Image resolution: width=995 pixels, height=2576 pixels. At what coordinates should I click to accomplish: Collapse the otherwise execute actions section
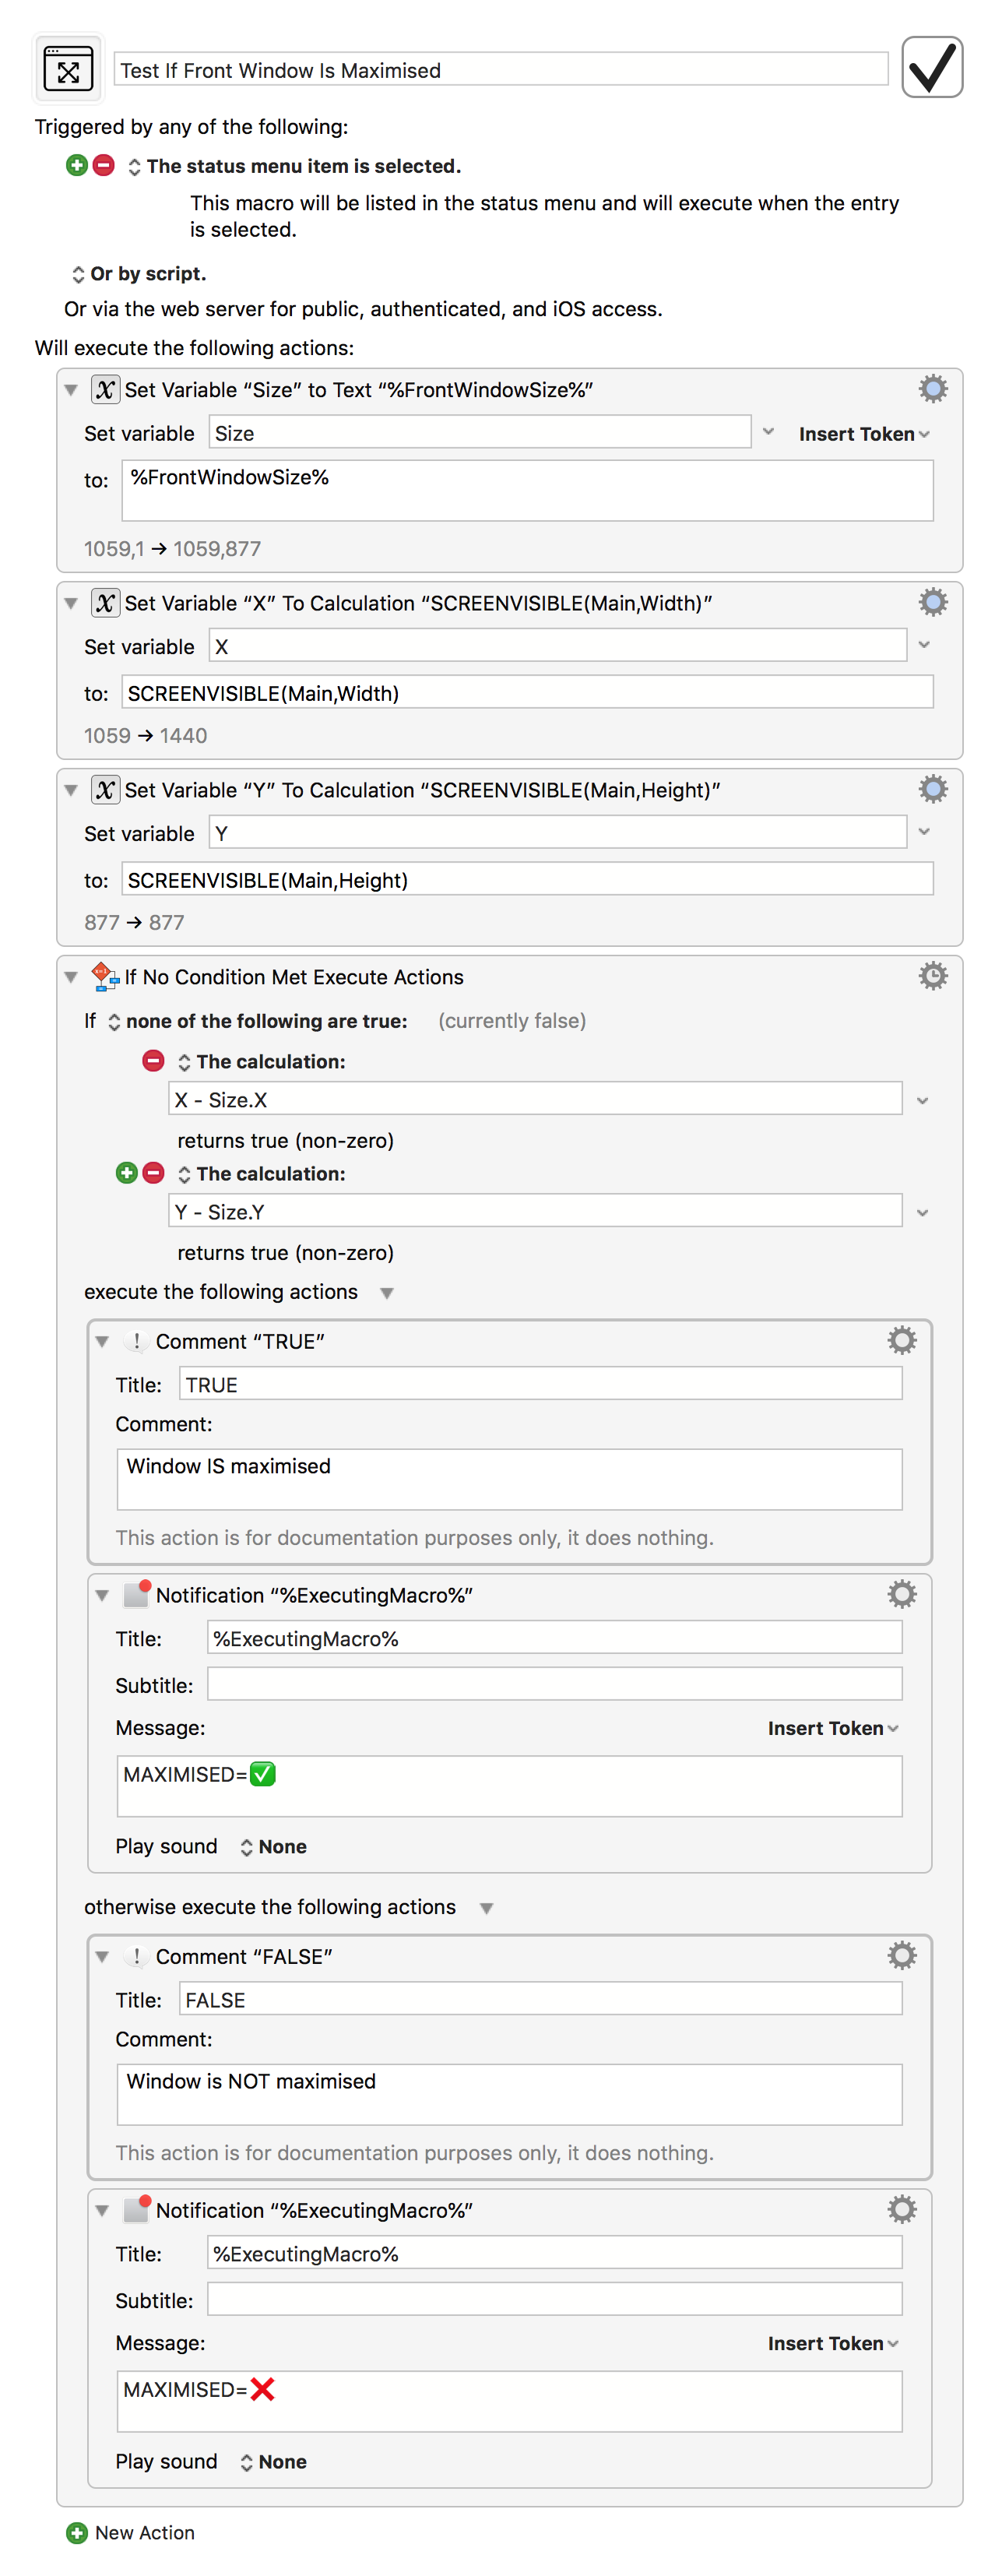point(486,1907)
